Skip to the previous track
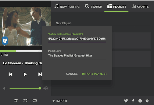154x105 pixels. pos(10,74)
